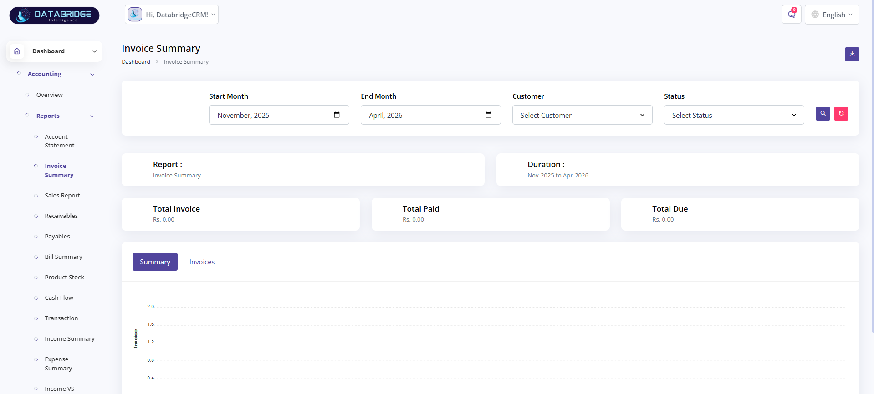Click the Dashboard breadcrumb link
This screenshot has height=394, width=874.
coord(136,62)
